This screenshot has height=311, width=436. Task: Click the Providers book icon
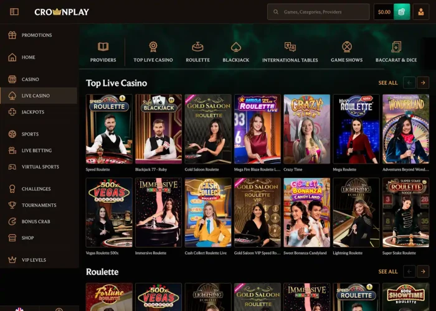(x=103, y=47)
